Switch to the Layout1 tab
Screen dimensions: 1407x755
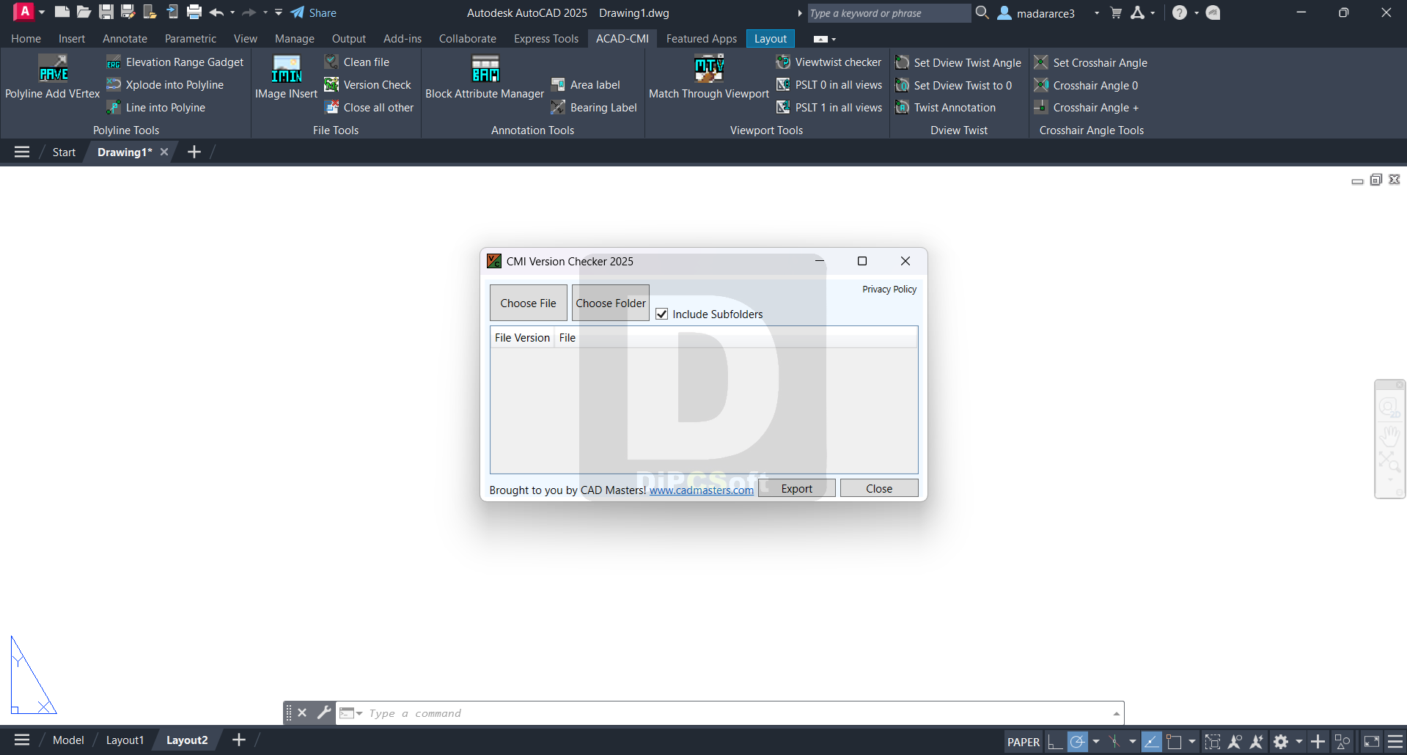tap(125, 740)
